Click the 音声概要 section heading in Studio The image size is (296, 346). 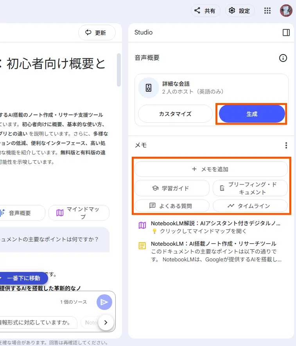click(x=147, y=58)
